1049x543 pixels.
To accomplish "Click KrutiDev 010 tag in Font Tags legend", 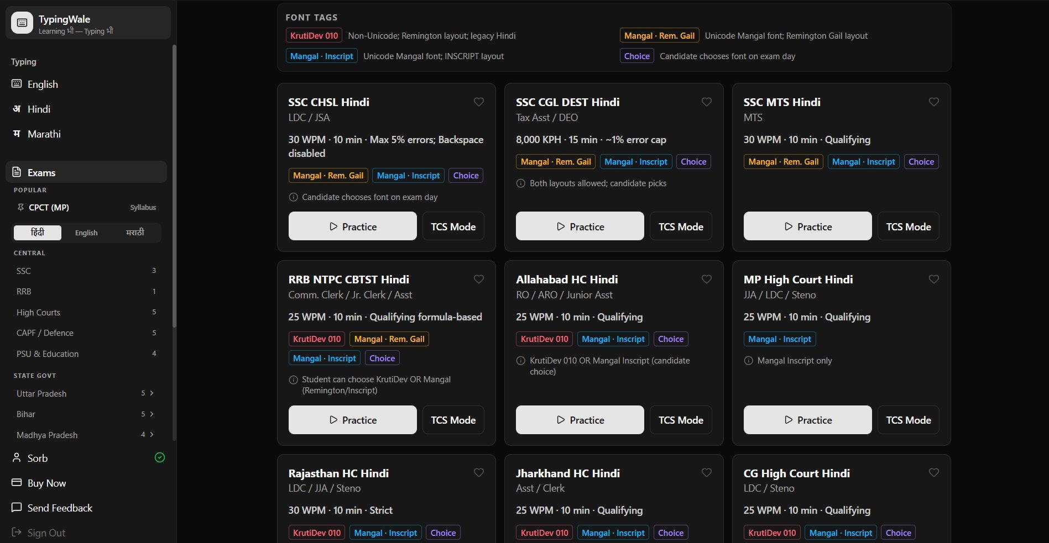I will 314,35.
